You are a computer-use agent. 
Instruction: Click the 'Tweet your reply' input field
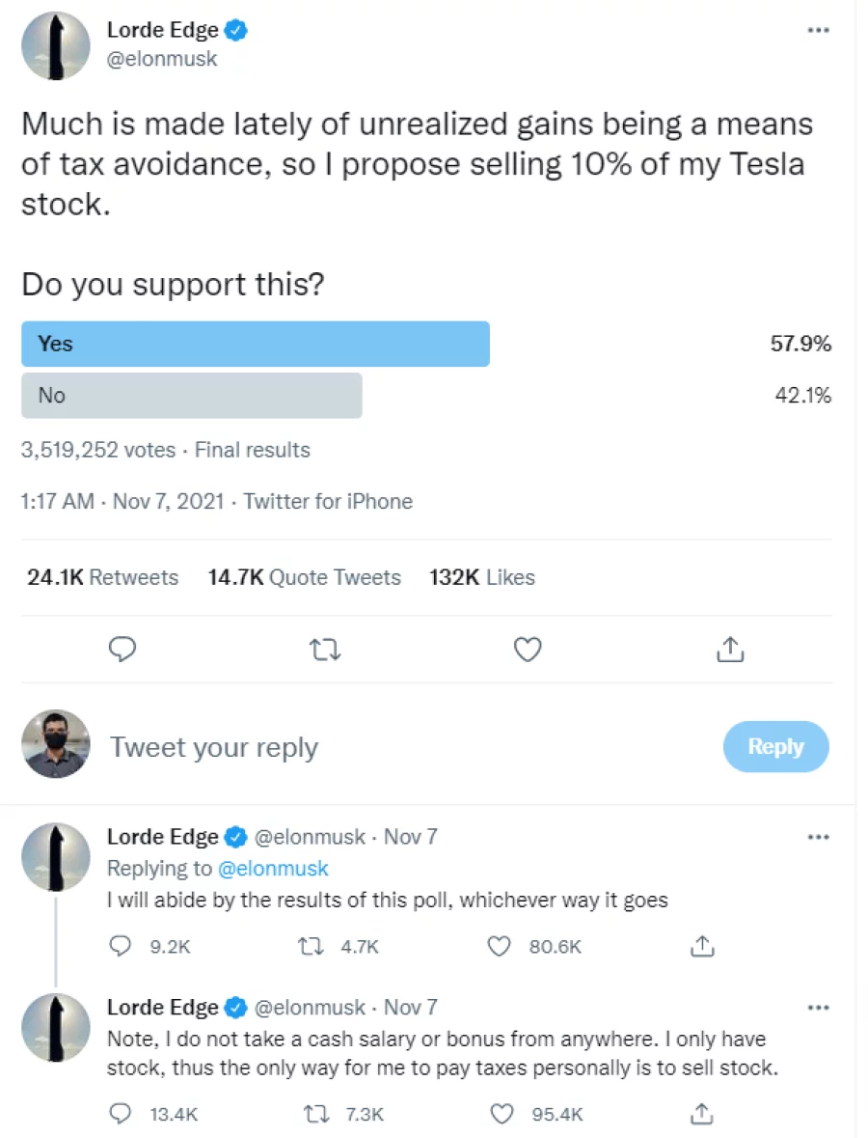click(213, 746)
